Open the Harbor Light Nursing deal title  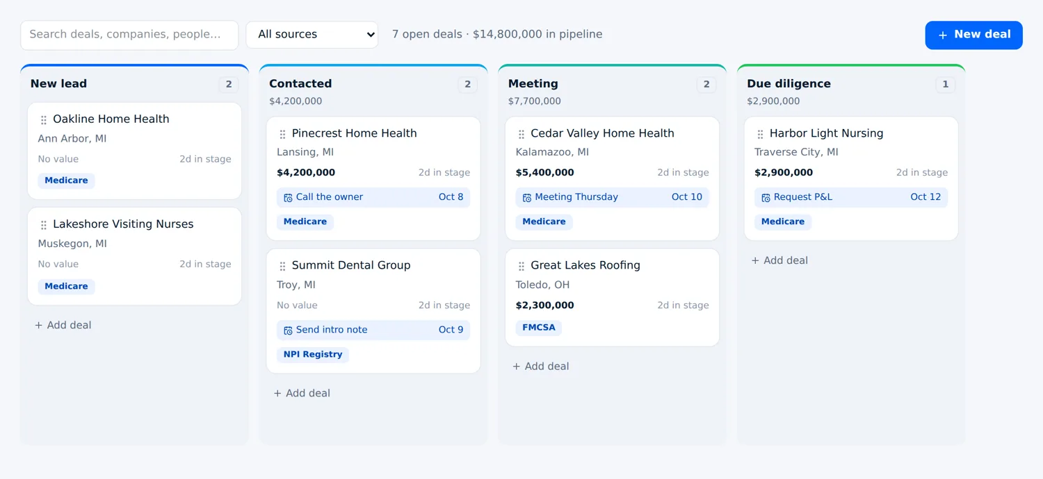(827, 133)
